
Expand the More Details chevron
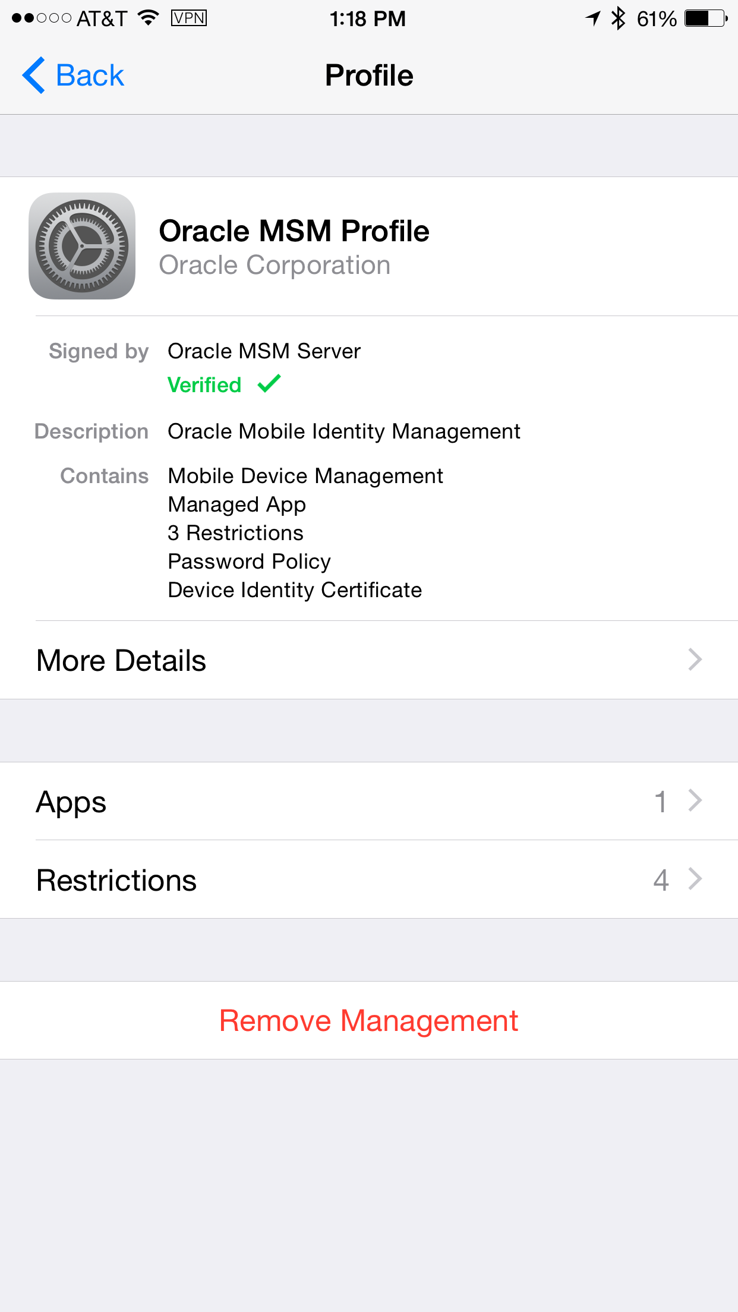coord(695,660)
